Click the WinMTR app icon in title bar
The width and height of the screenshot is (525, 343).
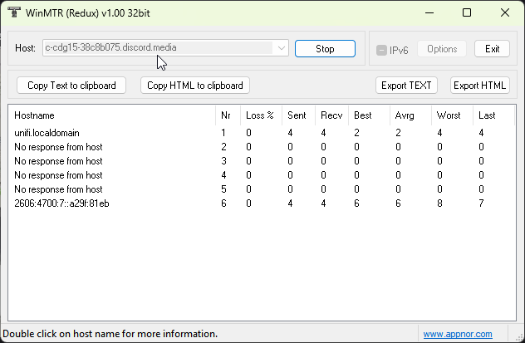pos(14,12)
